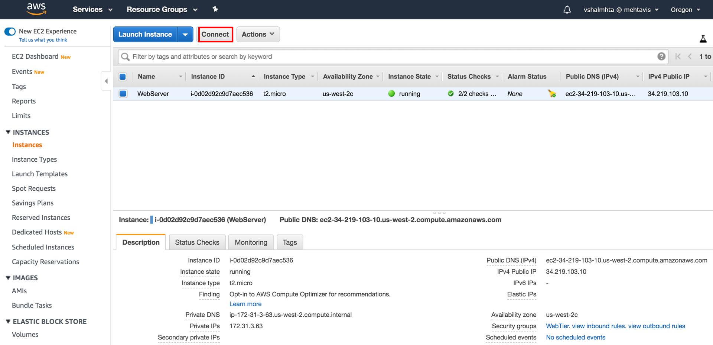The height and width of the screenshot is (345, 713).
Task: Open Capacity Reservations in sidebar
Action: point(45,262)
